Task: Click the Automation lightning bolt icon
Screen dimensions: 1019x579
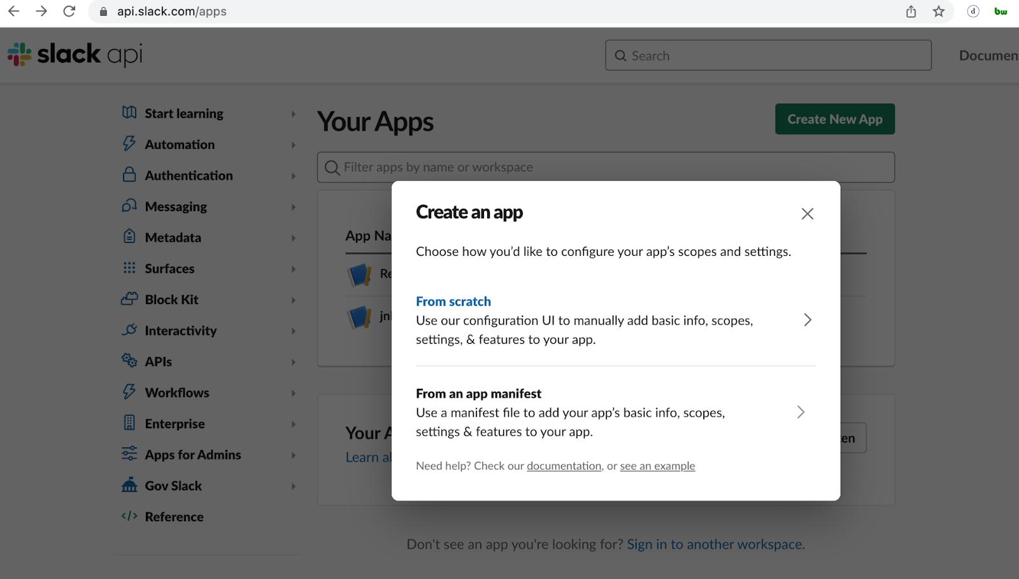Action: click(x=129, y=144)
